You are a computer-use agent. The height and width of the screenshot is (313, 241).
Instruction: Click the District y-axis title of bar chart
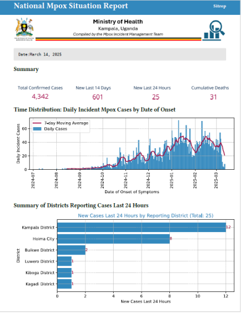[18, 256]
